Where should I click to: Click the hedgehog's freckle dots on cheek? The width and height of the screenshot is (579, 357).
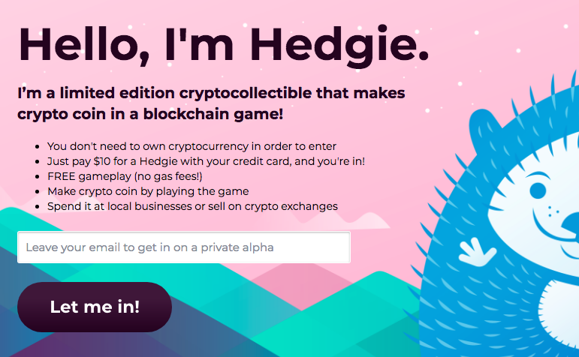tap(553, 211)
